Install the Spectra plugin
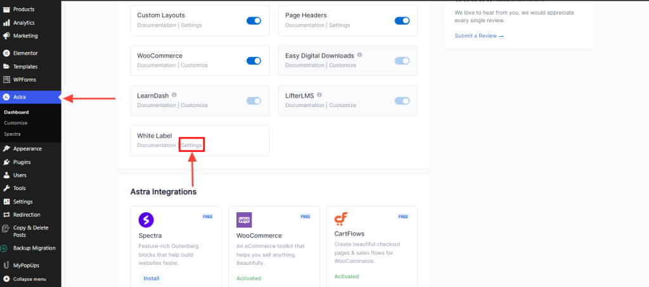This screenshot has height=287, width=649. [151, 278]
